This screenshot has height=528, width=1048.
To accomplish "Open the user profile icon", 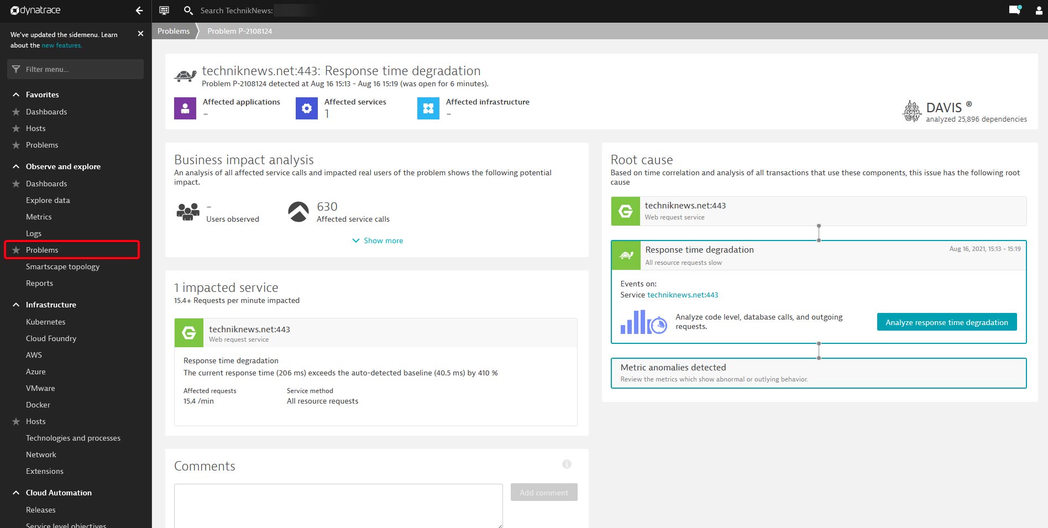I will (1039, 11).
